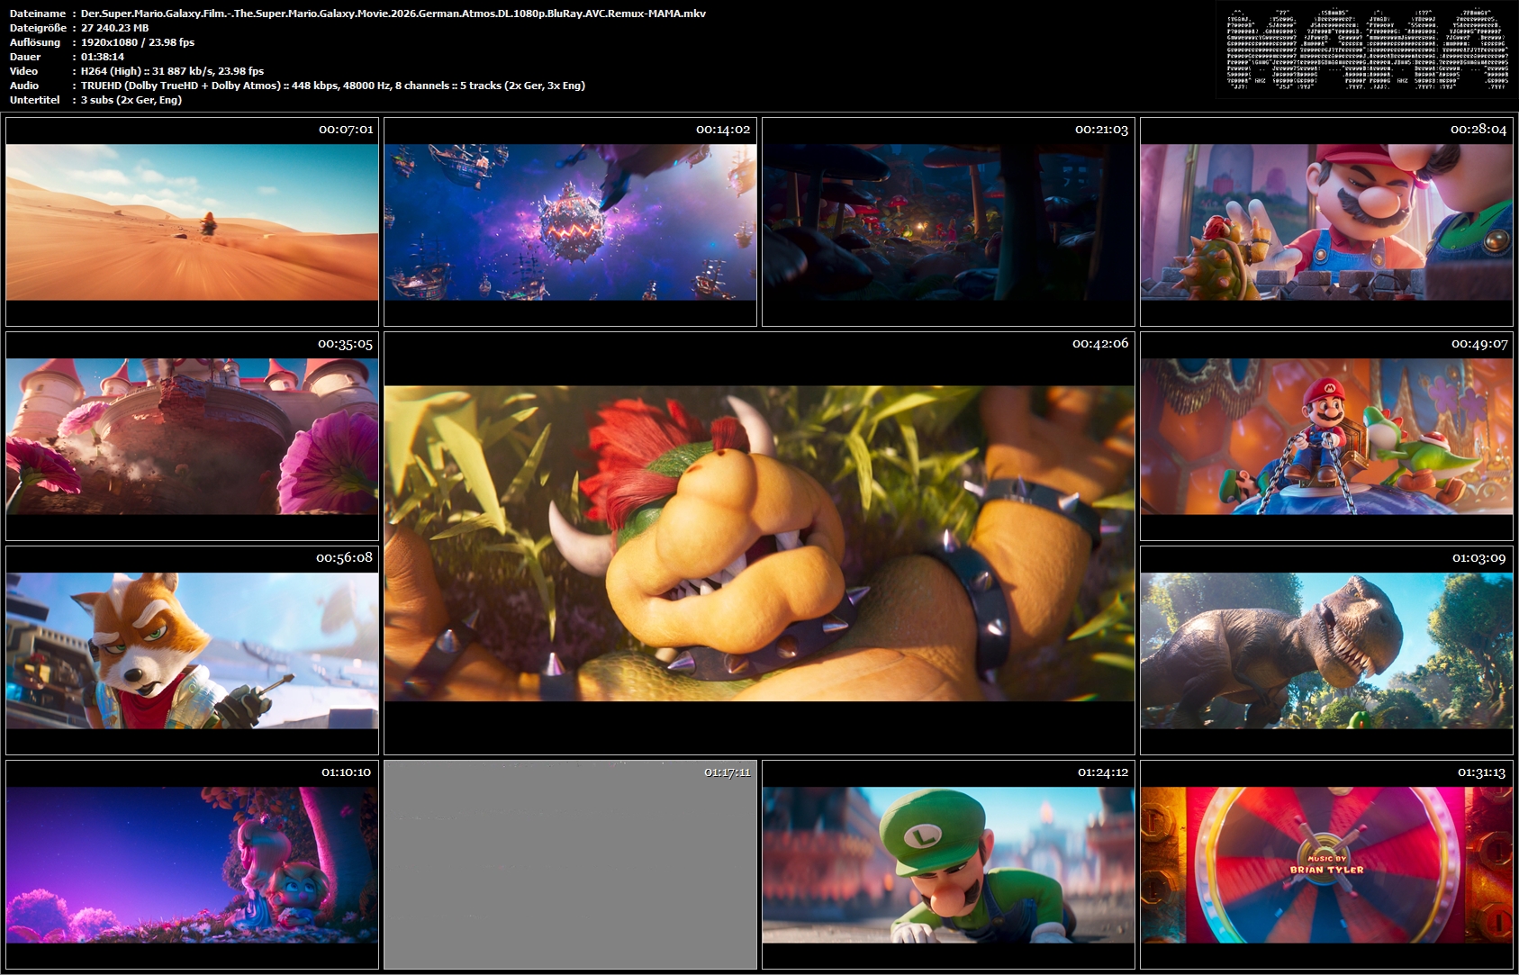Click the Untertitel label

(35, 100)
